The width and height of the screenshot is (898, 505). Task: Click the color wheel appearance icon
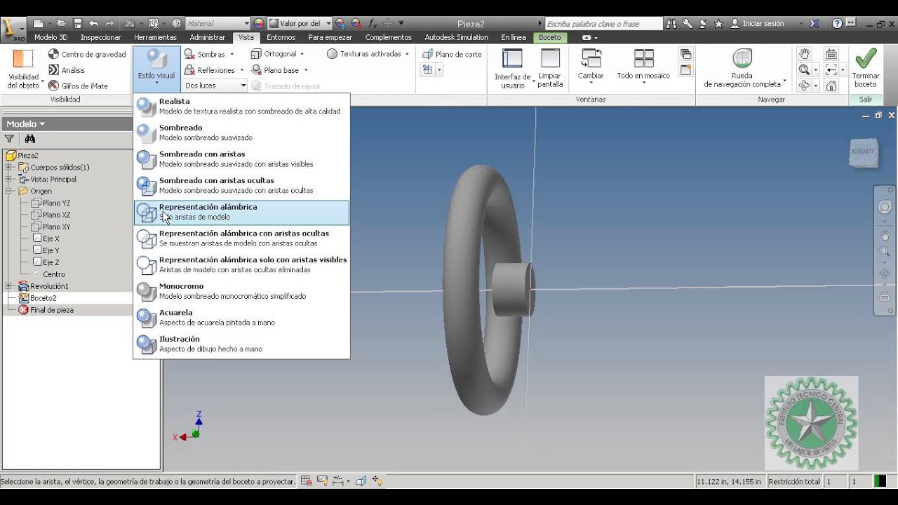pyautogui.click(x=259, y=23)
